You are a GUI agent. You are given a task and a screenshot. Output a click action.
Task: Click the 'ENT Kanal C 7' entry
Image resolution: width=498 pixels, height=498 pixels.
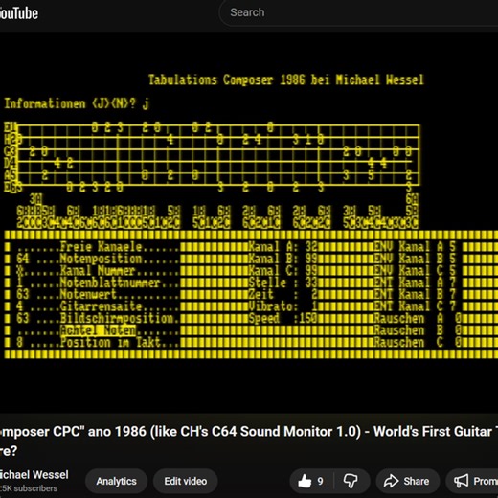(x=415, y=306)
